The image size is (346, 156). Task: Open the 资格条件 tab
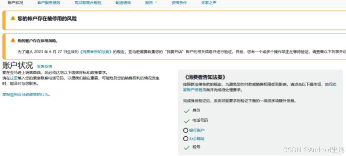click(179, 3)
